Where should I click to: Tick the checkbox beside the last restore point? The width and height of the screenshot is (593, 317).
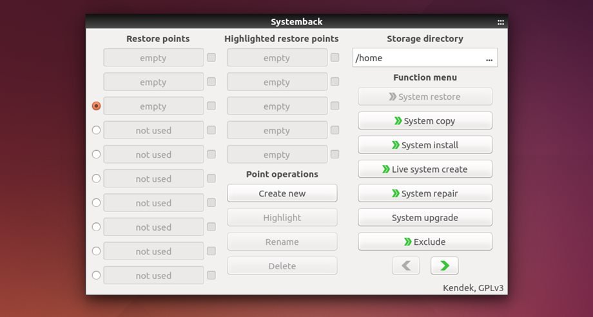211,275
